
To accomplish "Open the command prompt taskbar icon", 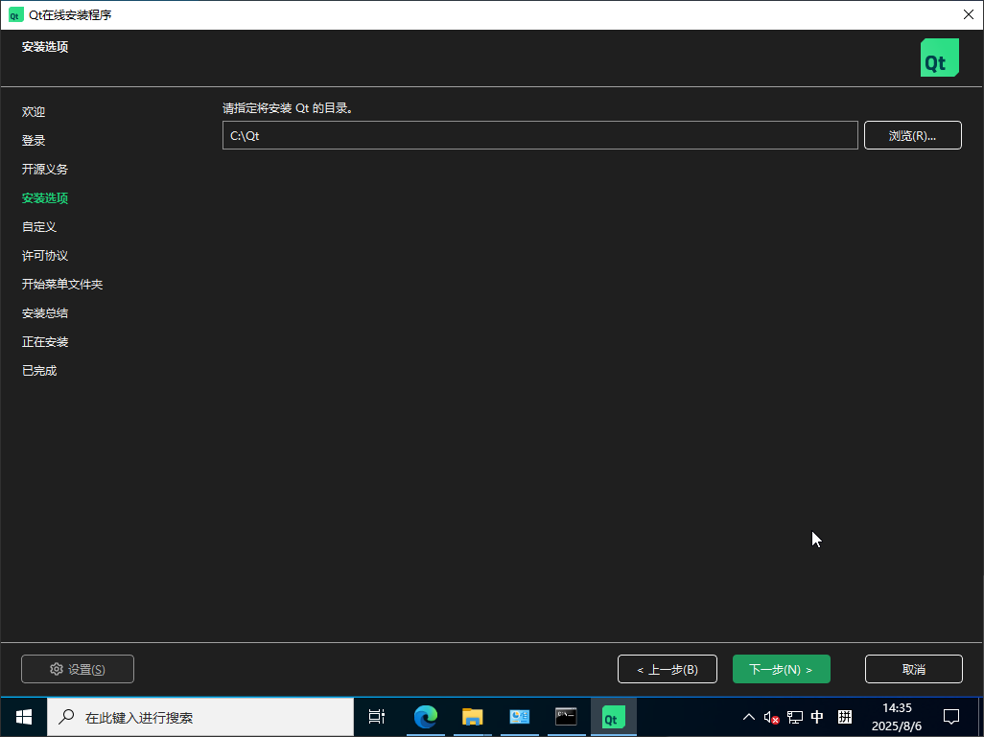I will pyautogui.click(x=566, y=716).
